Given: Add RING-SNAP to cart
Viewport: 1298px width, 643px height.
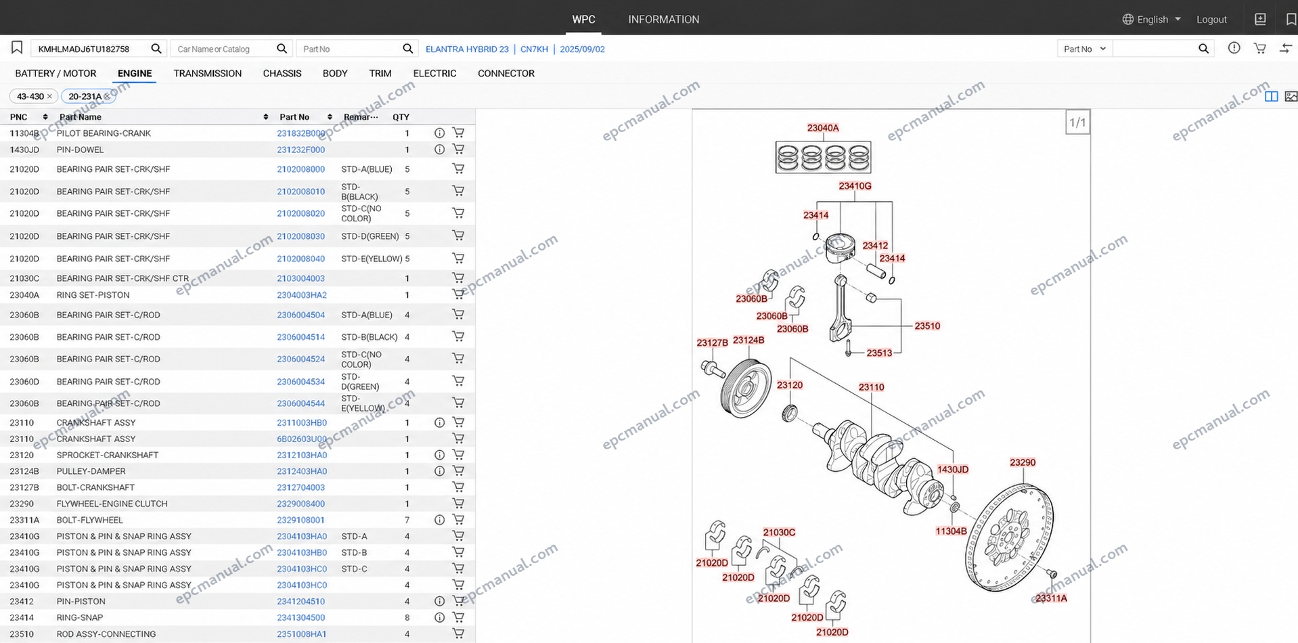Looking at the screenshot, I should [458, 617].
